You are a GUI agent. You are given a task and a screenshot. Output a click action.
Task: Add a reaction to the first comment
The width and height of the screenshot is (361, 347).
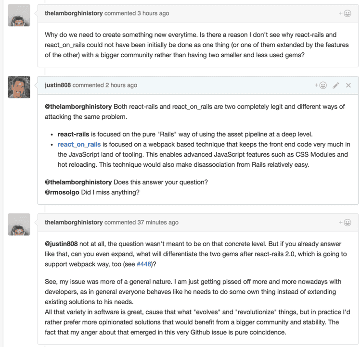(x=345, y=13)
